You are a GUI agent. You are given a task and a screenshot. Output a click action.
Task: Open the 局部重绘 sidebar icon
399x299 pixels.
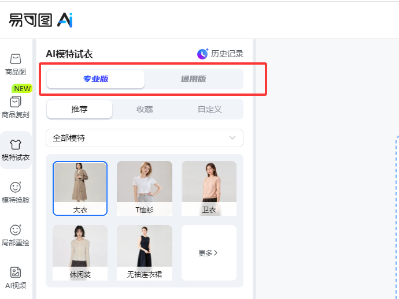(x=16, y=230)
